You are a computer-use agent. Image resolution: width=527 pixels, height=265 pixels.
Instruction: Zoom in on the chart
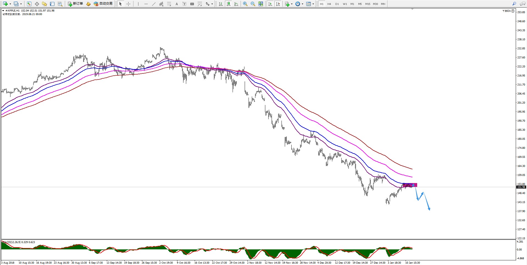pos(245,4)
